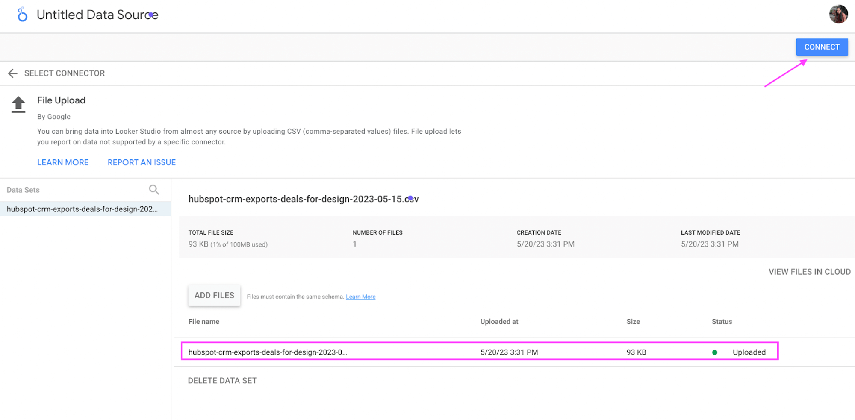Edit the hubspot-crm-exports csv dataset name
The width and height of the screenshot is (855, 420).
(303, 199)
